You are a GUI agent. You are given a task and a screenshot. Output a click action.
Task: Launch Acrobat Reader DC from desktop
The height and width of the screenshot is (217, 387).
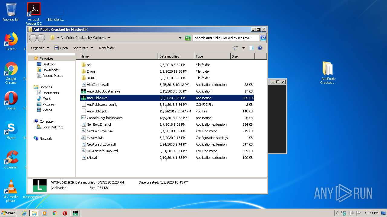pos(34,14)
